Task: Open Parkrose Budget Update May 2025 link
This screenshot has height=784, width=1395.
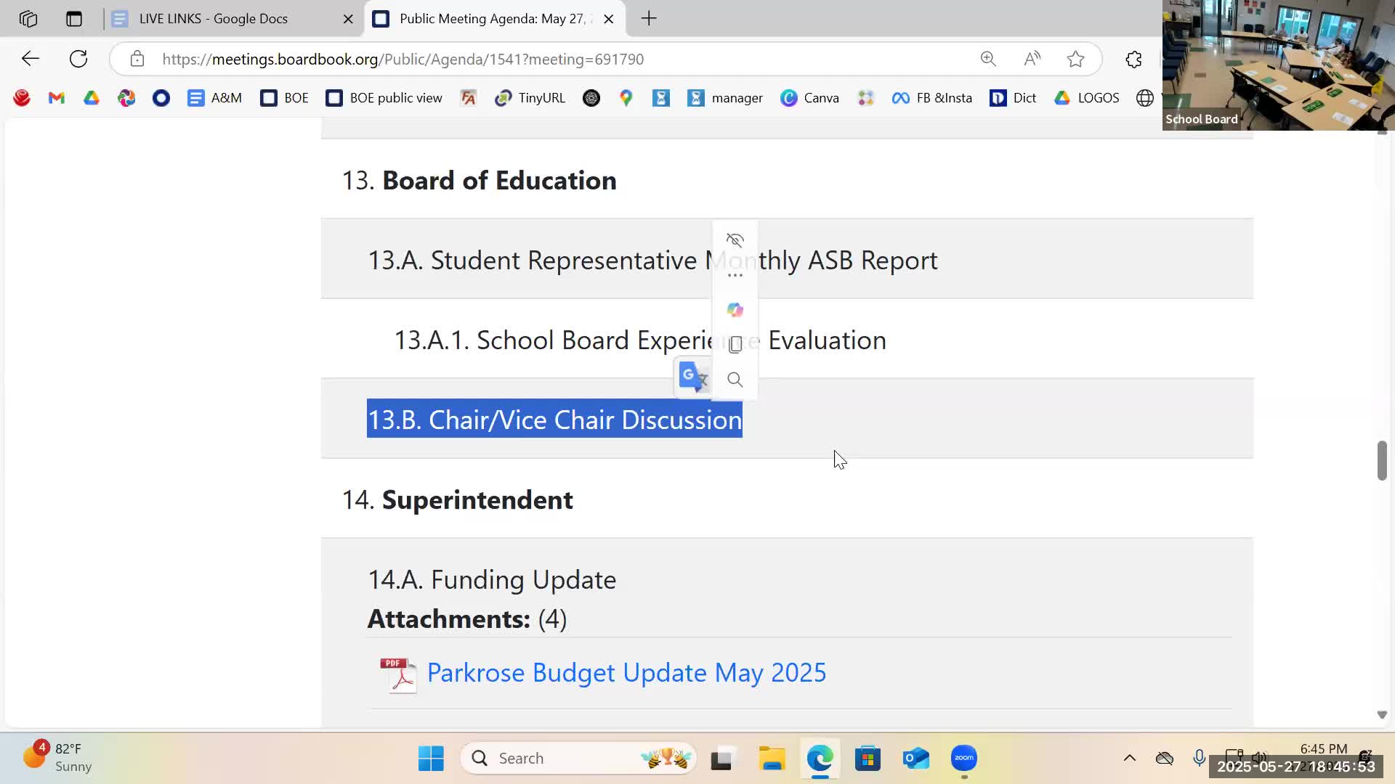Action: [x=626, y=673]
